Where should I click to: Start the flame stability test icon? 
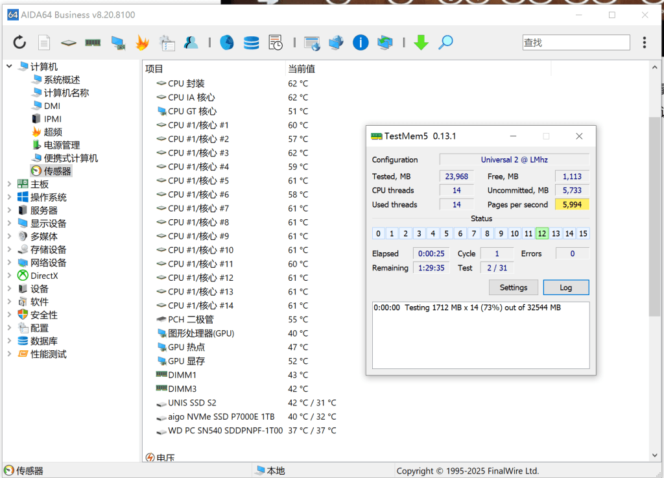click(142, 42)
